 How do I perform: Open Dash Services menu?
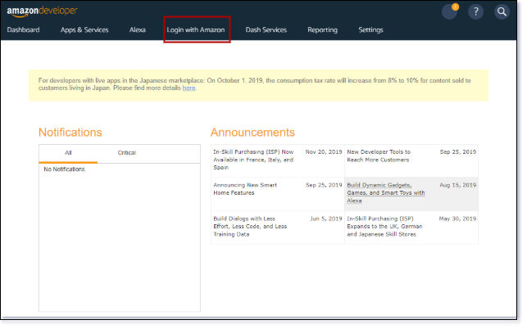click(266, 30)
